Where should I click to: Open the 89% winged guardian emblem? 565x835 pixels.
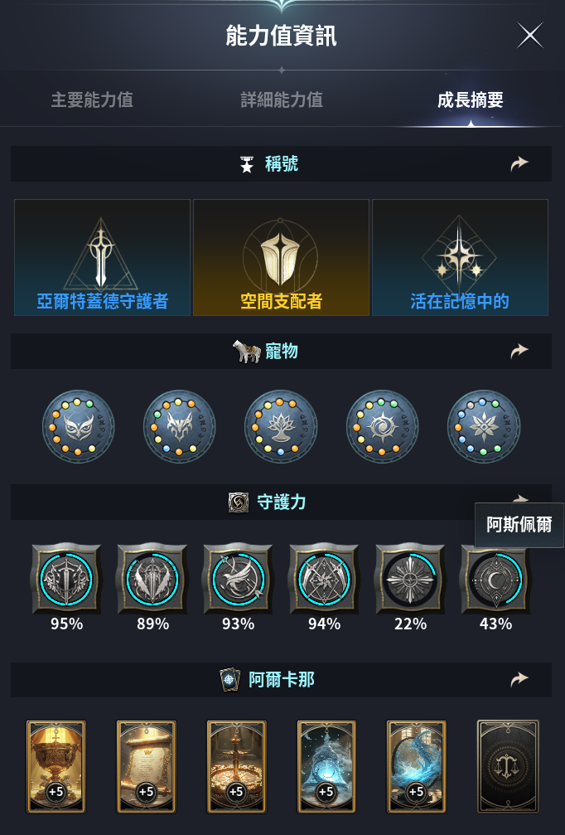coord(152,579)
